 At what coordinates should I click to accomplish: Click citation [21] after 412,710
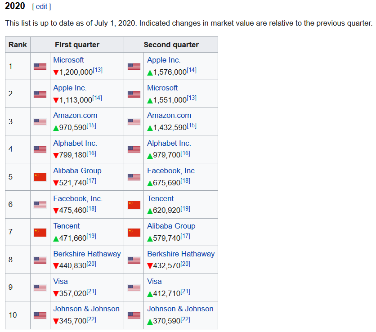[185, 292]
